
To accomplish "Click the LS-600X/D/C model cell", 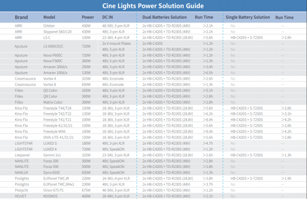I will click(x=55, y=46).
